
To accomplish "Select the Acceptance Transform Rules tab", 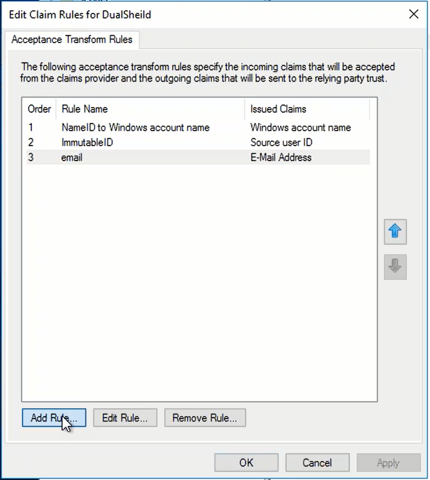I will 72,40.
